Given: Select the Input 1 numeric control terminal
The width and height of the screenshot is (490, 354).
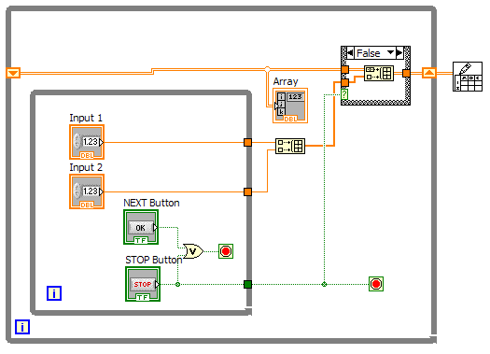Looking at the screenshot, I should 87,142.
